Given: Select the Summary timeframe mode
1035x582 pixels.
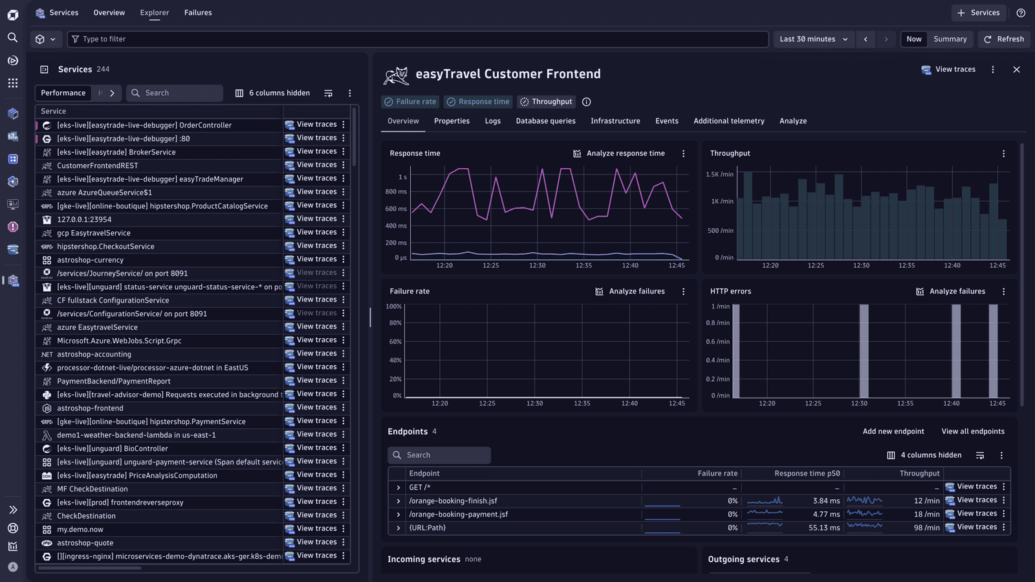Looking at the screenshot, I should tap(950, 39).
